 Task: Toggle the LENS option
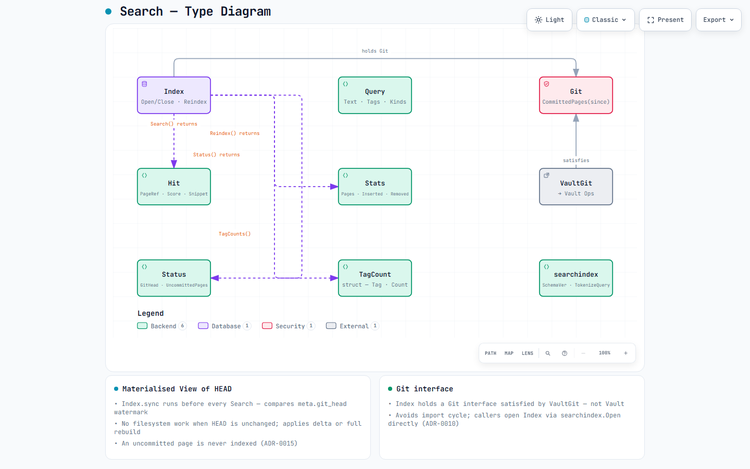pos(528,353)
